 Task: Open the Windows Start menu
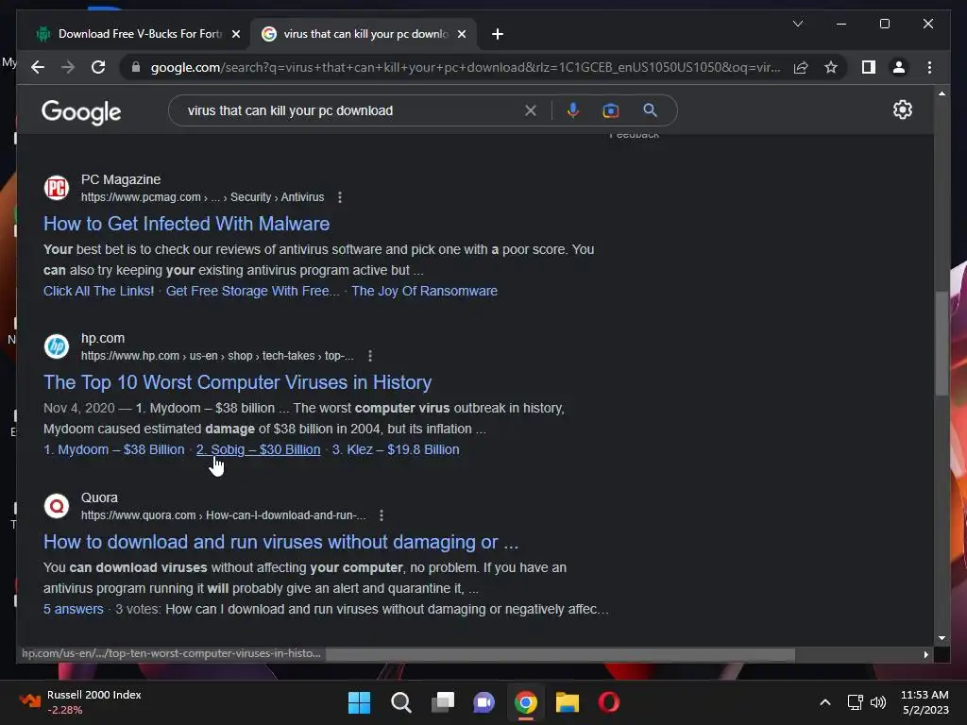click(x=359, y=702)
